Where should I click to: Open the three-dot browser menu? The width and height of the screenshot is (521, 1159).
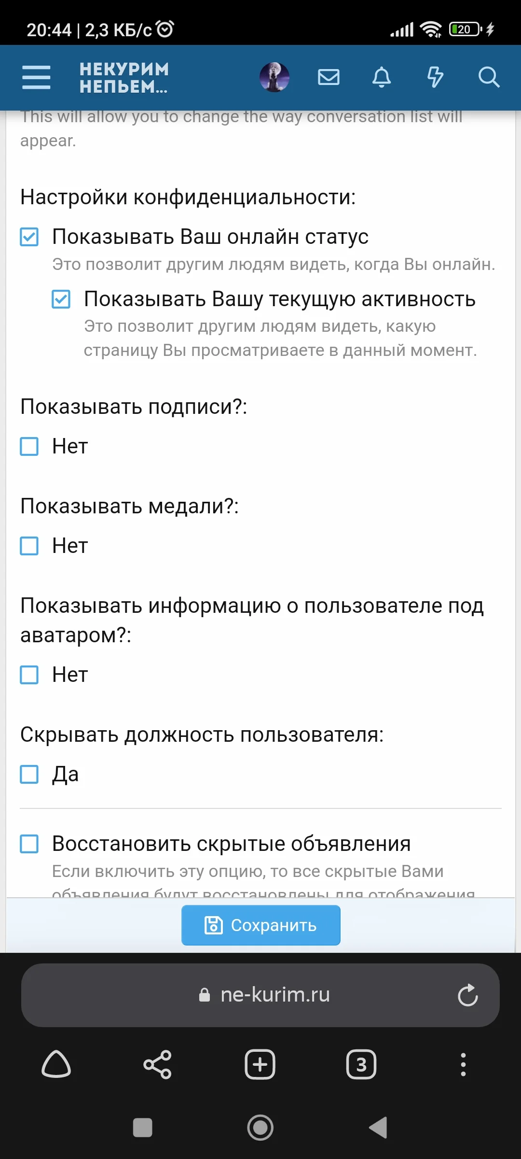[464, 1064]
